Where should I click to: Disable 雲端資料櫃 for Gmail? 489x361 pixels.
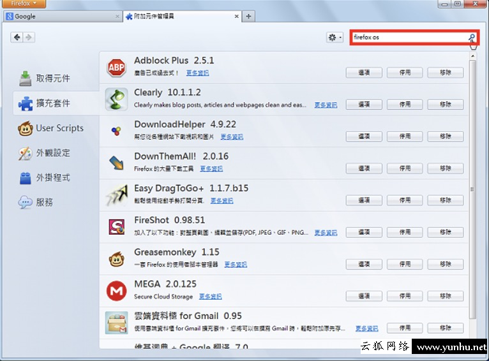click(x=405, y=328)
